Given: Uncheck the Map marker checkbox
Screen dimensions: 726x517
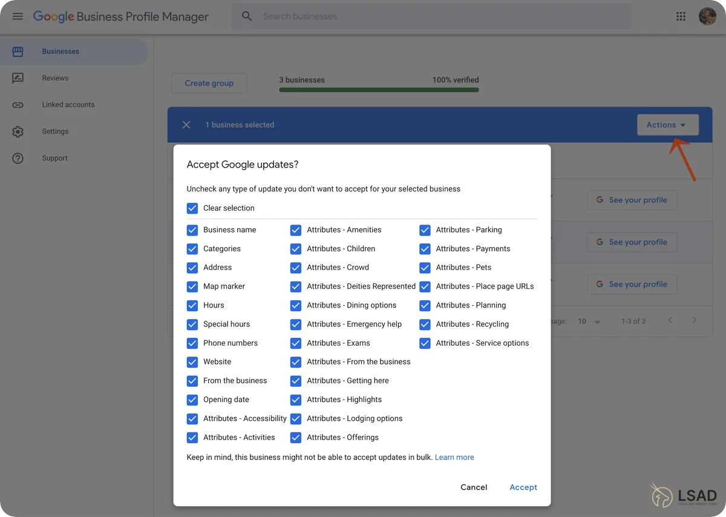Looking at the screenshot, I should pos(192,286).
